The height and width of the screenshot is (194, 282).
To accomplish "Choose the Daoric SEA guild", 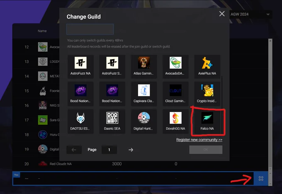I will point(112,122).
